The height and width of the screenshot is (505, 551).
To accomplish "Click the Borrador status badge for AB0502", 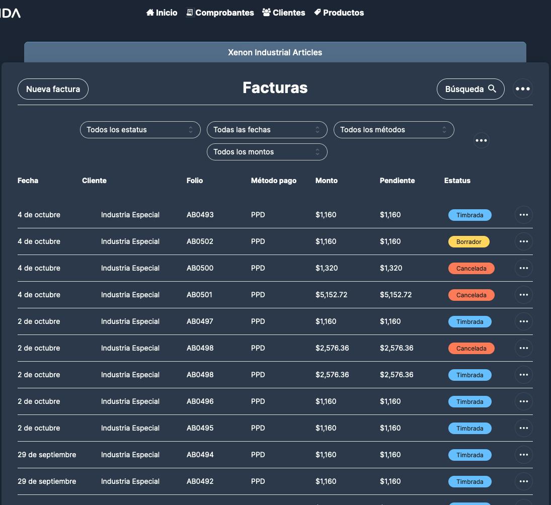I will pyautogui.click(x=468, y=242).
